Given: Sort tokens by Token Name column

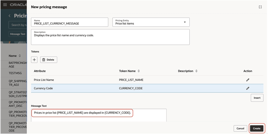Looking at the screenshot, I should point(139,71).
